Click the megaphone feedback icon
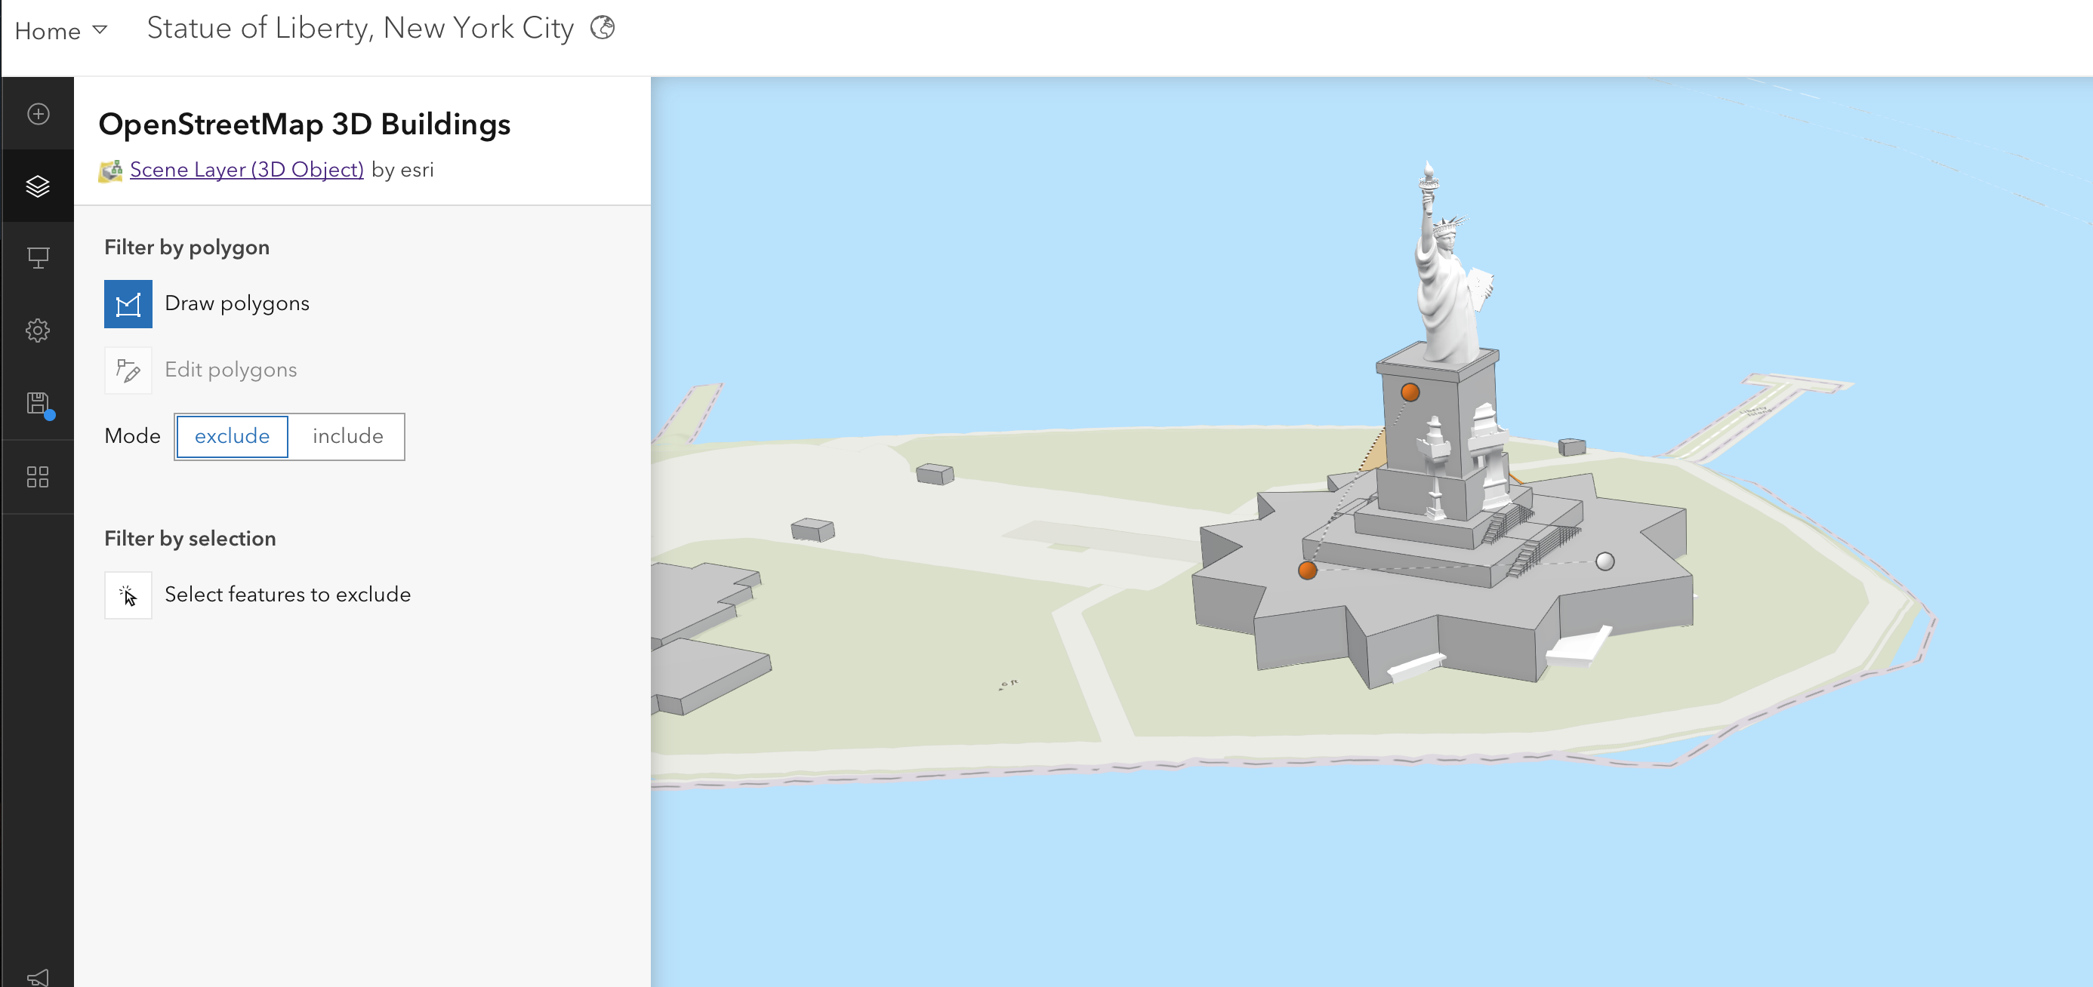The width and height of the screenshot is (2093, 987). pyautogui.click(x=39, y=977)
